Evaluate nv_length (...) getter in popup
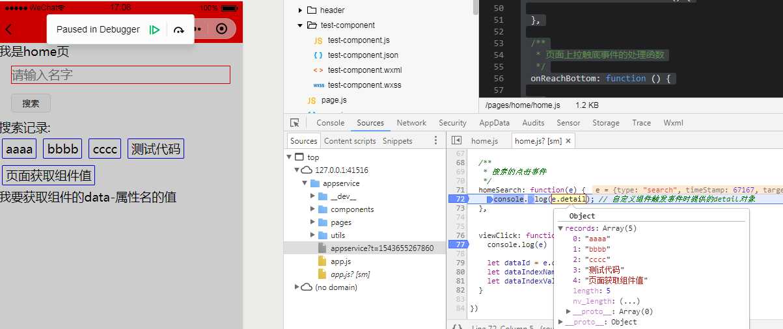Image resolution: width=783 pixels, height=329 pixels. [x=631, y=301]
